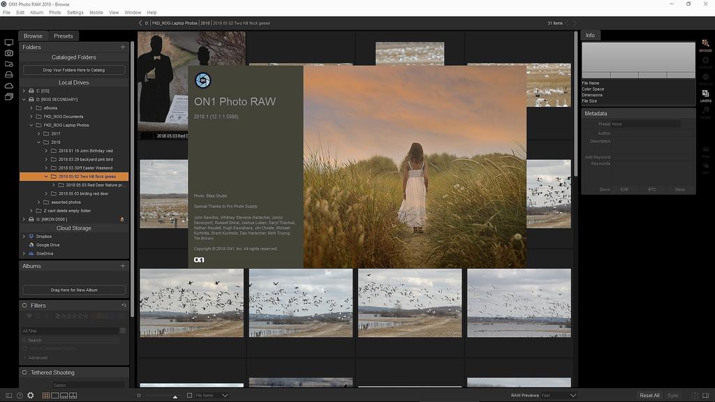Open preferences with the gear icon
This screenshot has width=715, height=402.
tap(31, 396)
